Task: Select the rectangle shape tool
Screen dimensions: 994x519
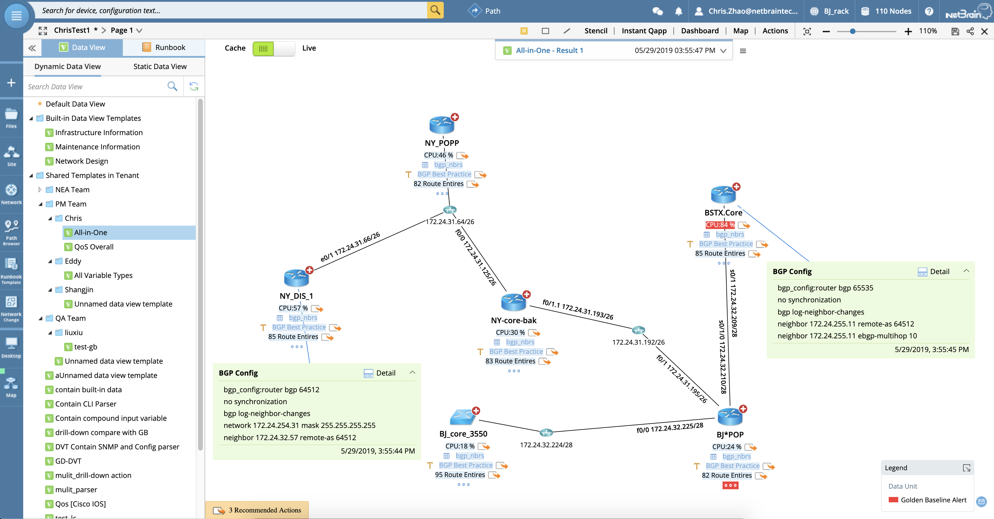Action: click(545, 31)
